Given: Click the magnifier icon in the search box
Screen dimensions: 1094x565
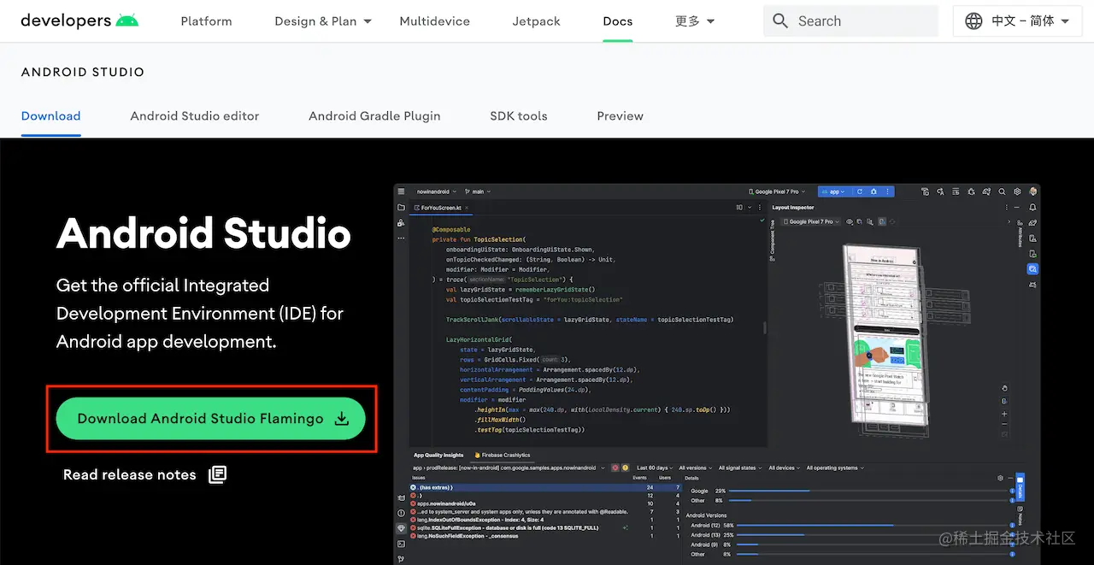Looking at the screenshot, I should point(779,21).
